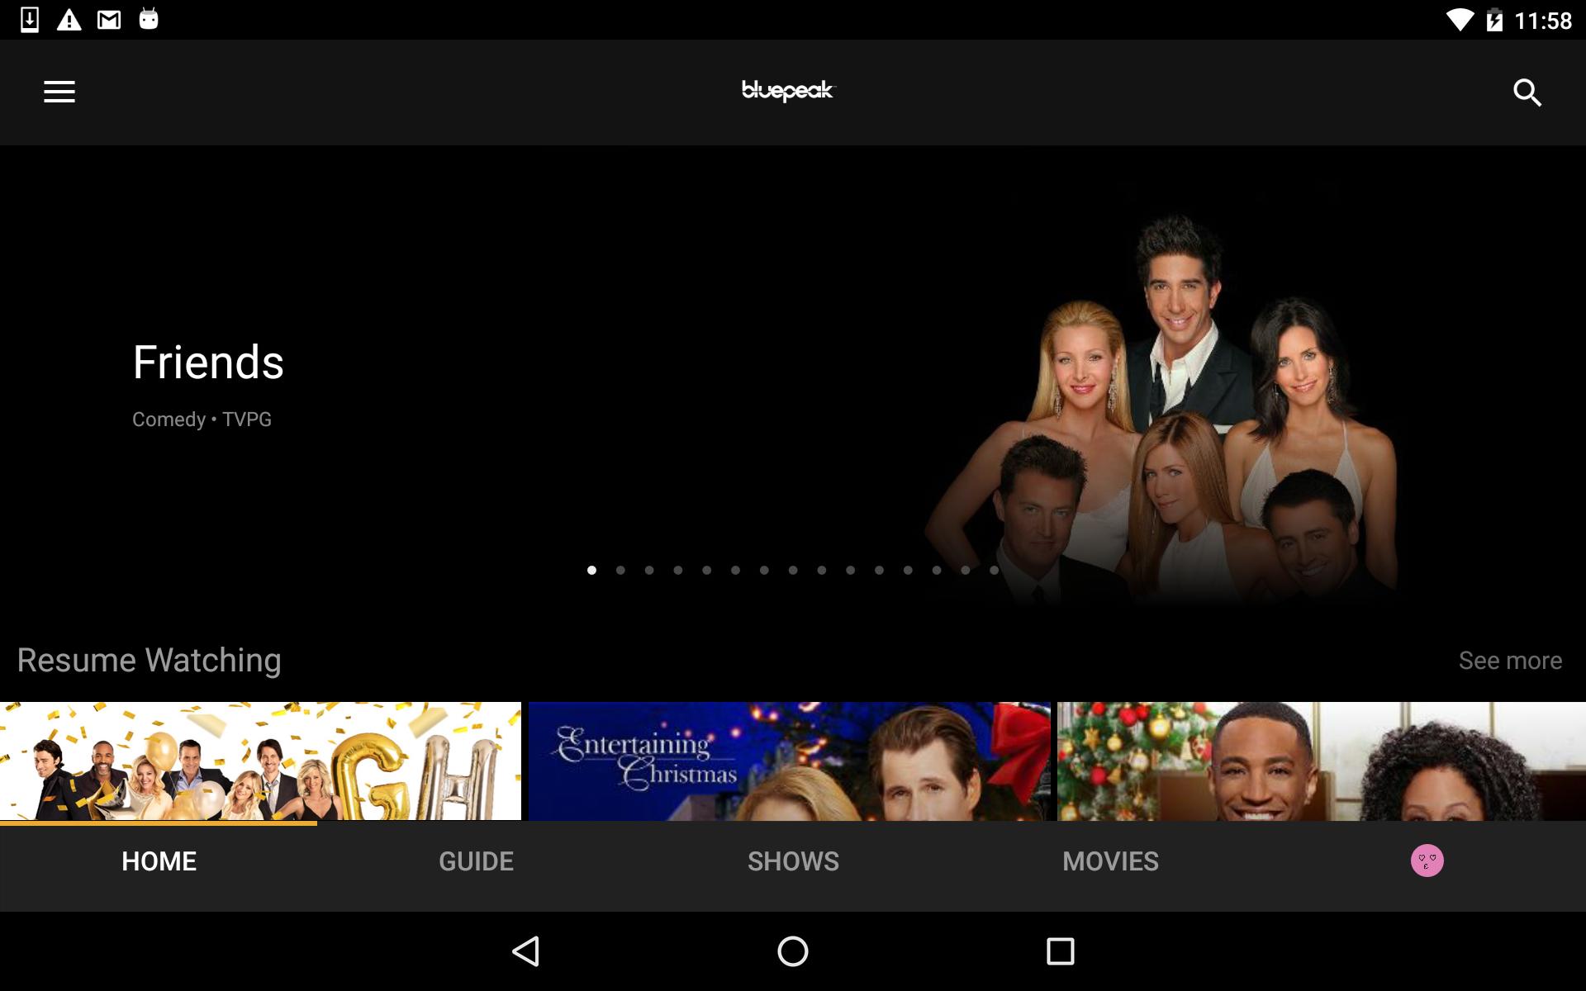
Task: Tap the Comedy • TVPG label
Action: click(202, 420)
